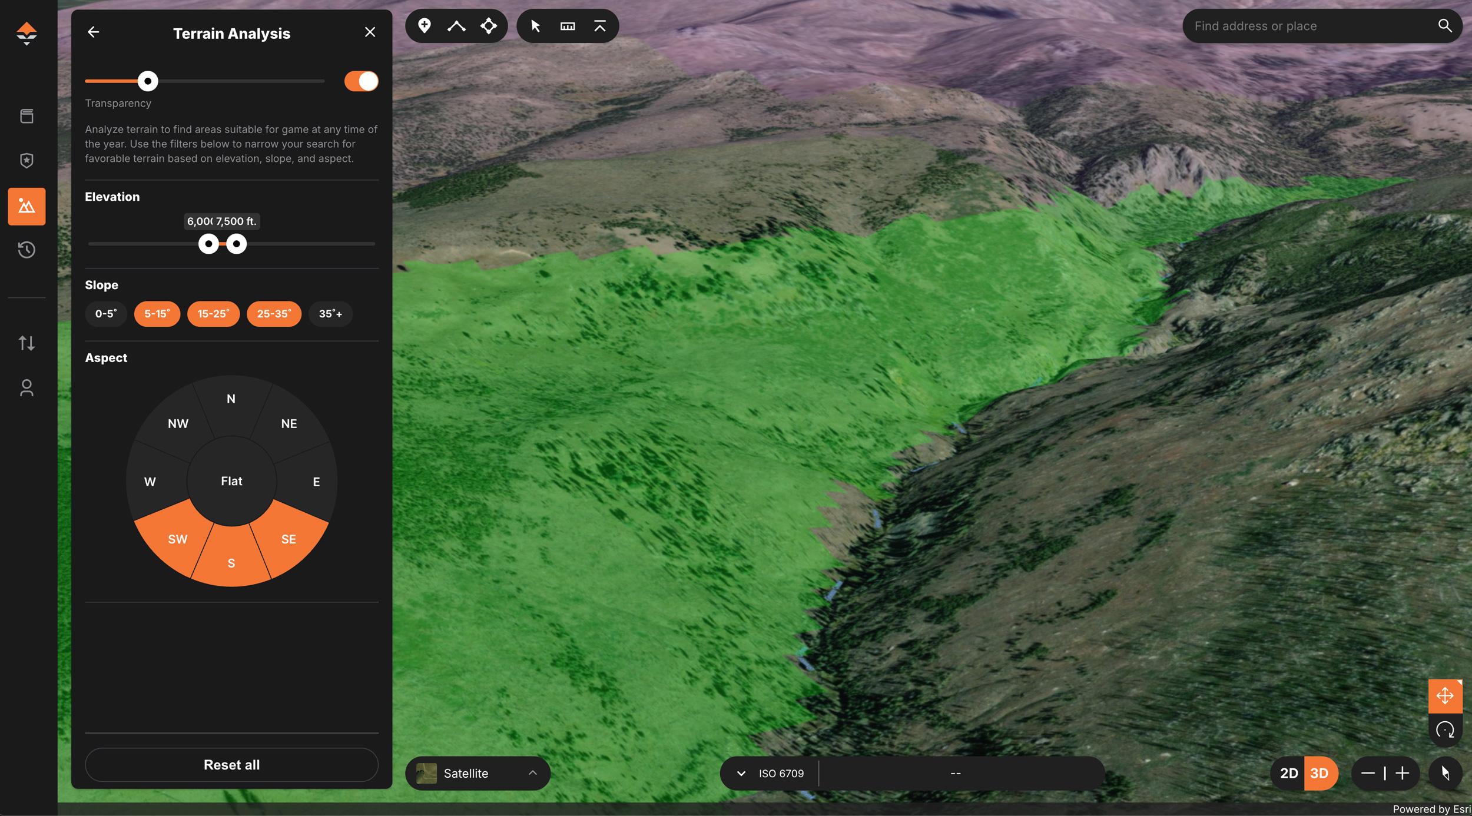Open the account profile icon
The image size is (1472, 816).
coord(27,387)
